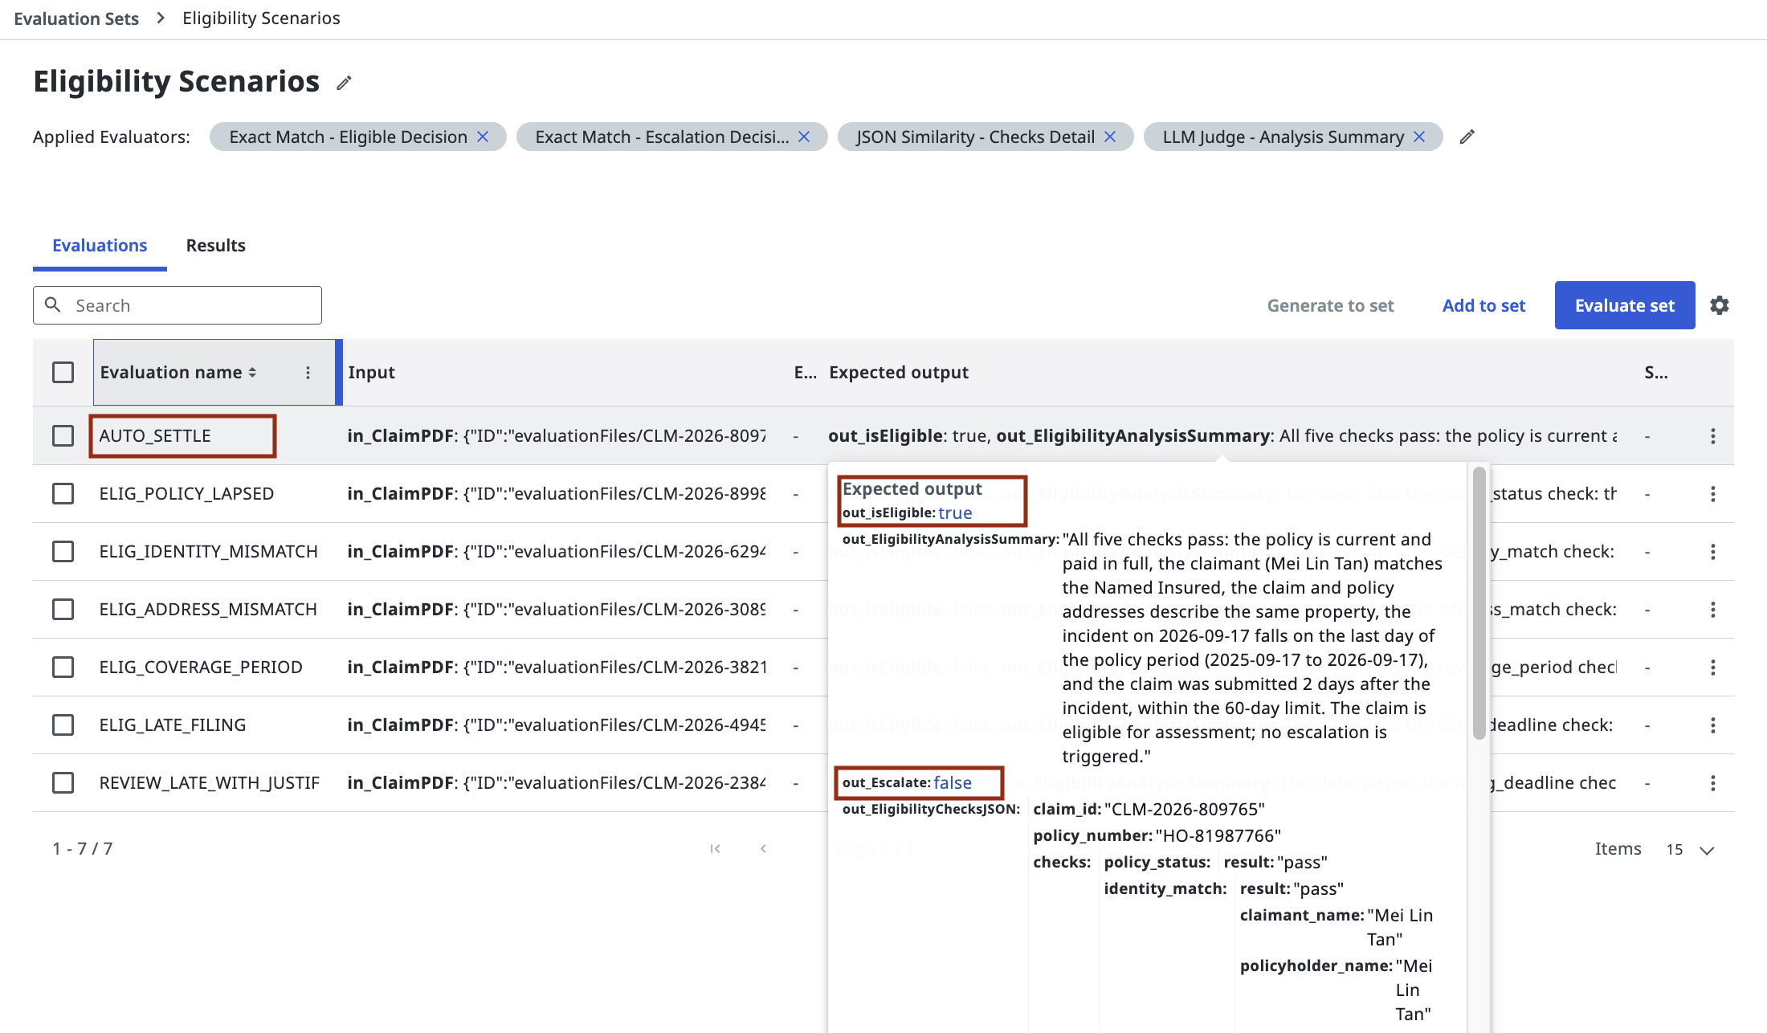Open row menu for ELIG_LATE_FILING

point(1713,725)
